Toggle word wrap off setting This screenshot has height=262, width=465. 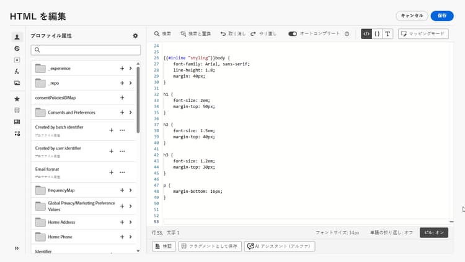pos(391,233)
